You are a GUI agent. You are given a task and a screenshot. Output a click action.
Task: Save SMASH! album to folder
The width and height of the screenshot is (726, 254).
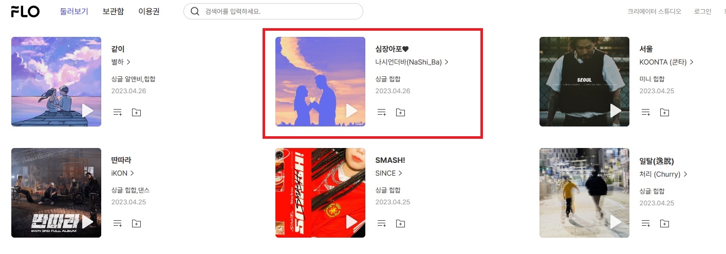click(x=400, y=223)
